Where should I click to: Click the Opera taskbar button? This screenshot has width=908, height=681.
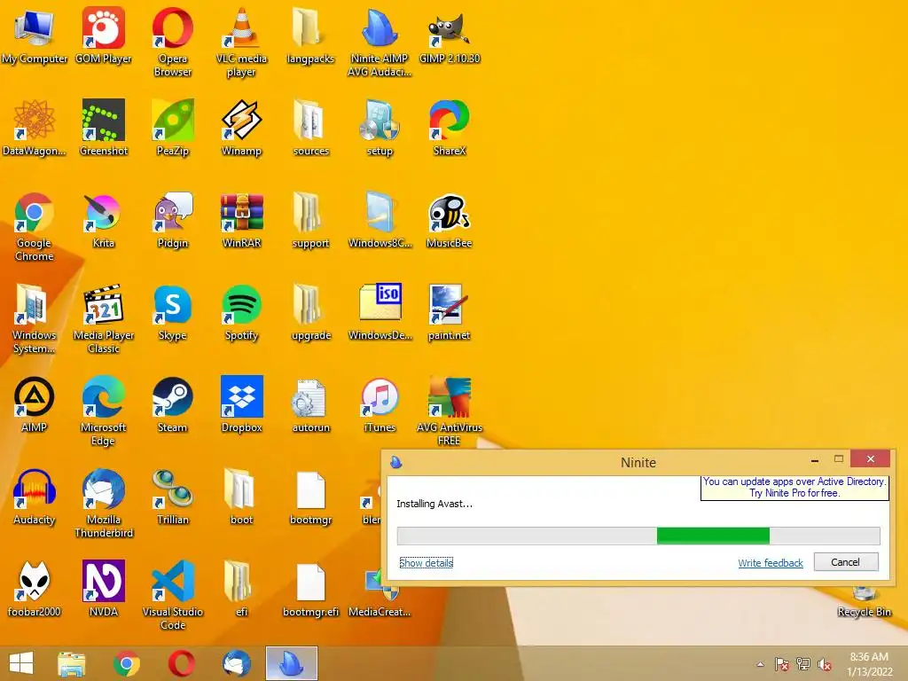pyautogui.click(x=181, y=663)
